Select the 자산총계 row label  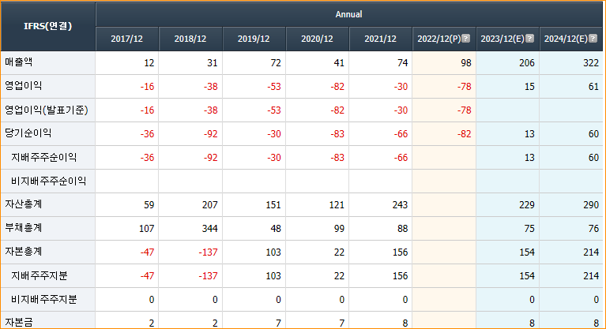(x=23, y=204)
